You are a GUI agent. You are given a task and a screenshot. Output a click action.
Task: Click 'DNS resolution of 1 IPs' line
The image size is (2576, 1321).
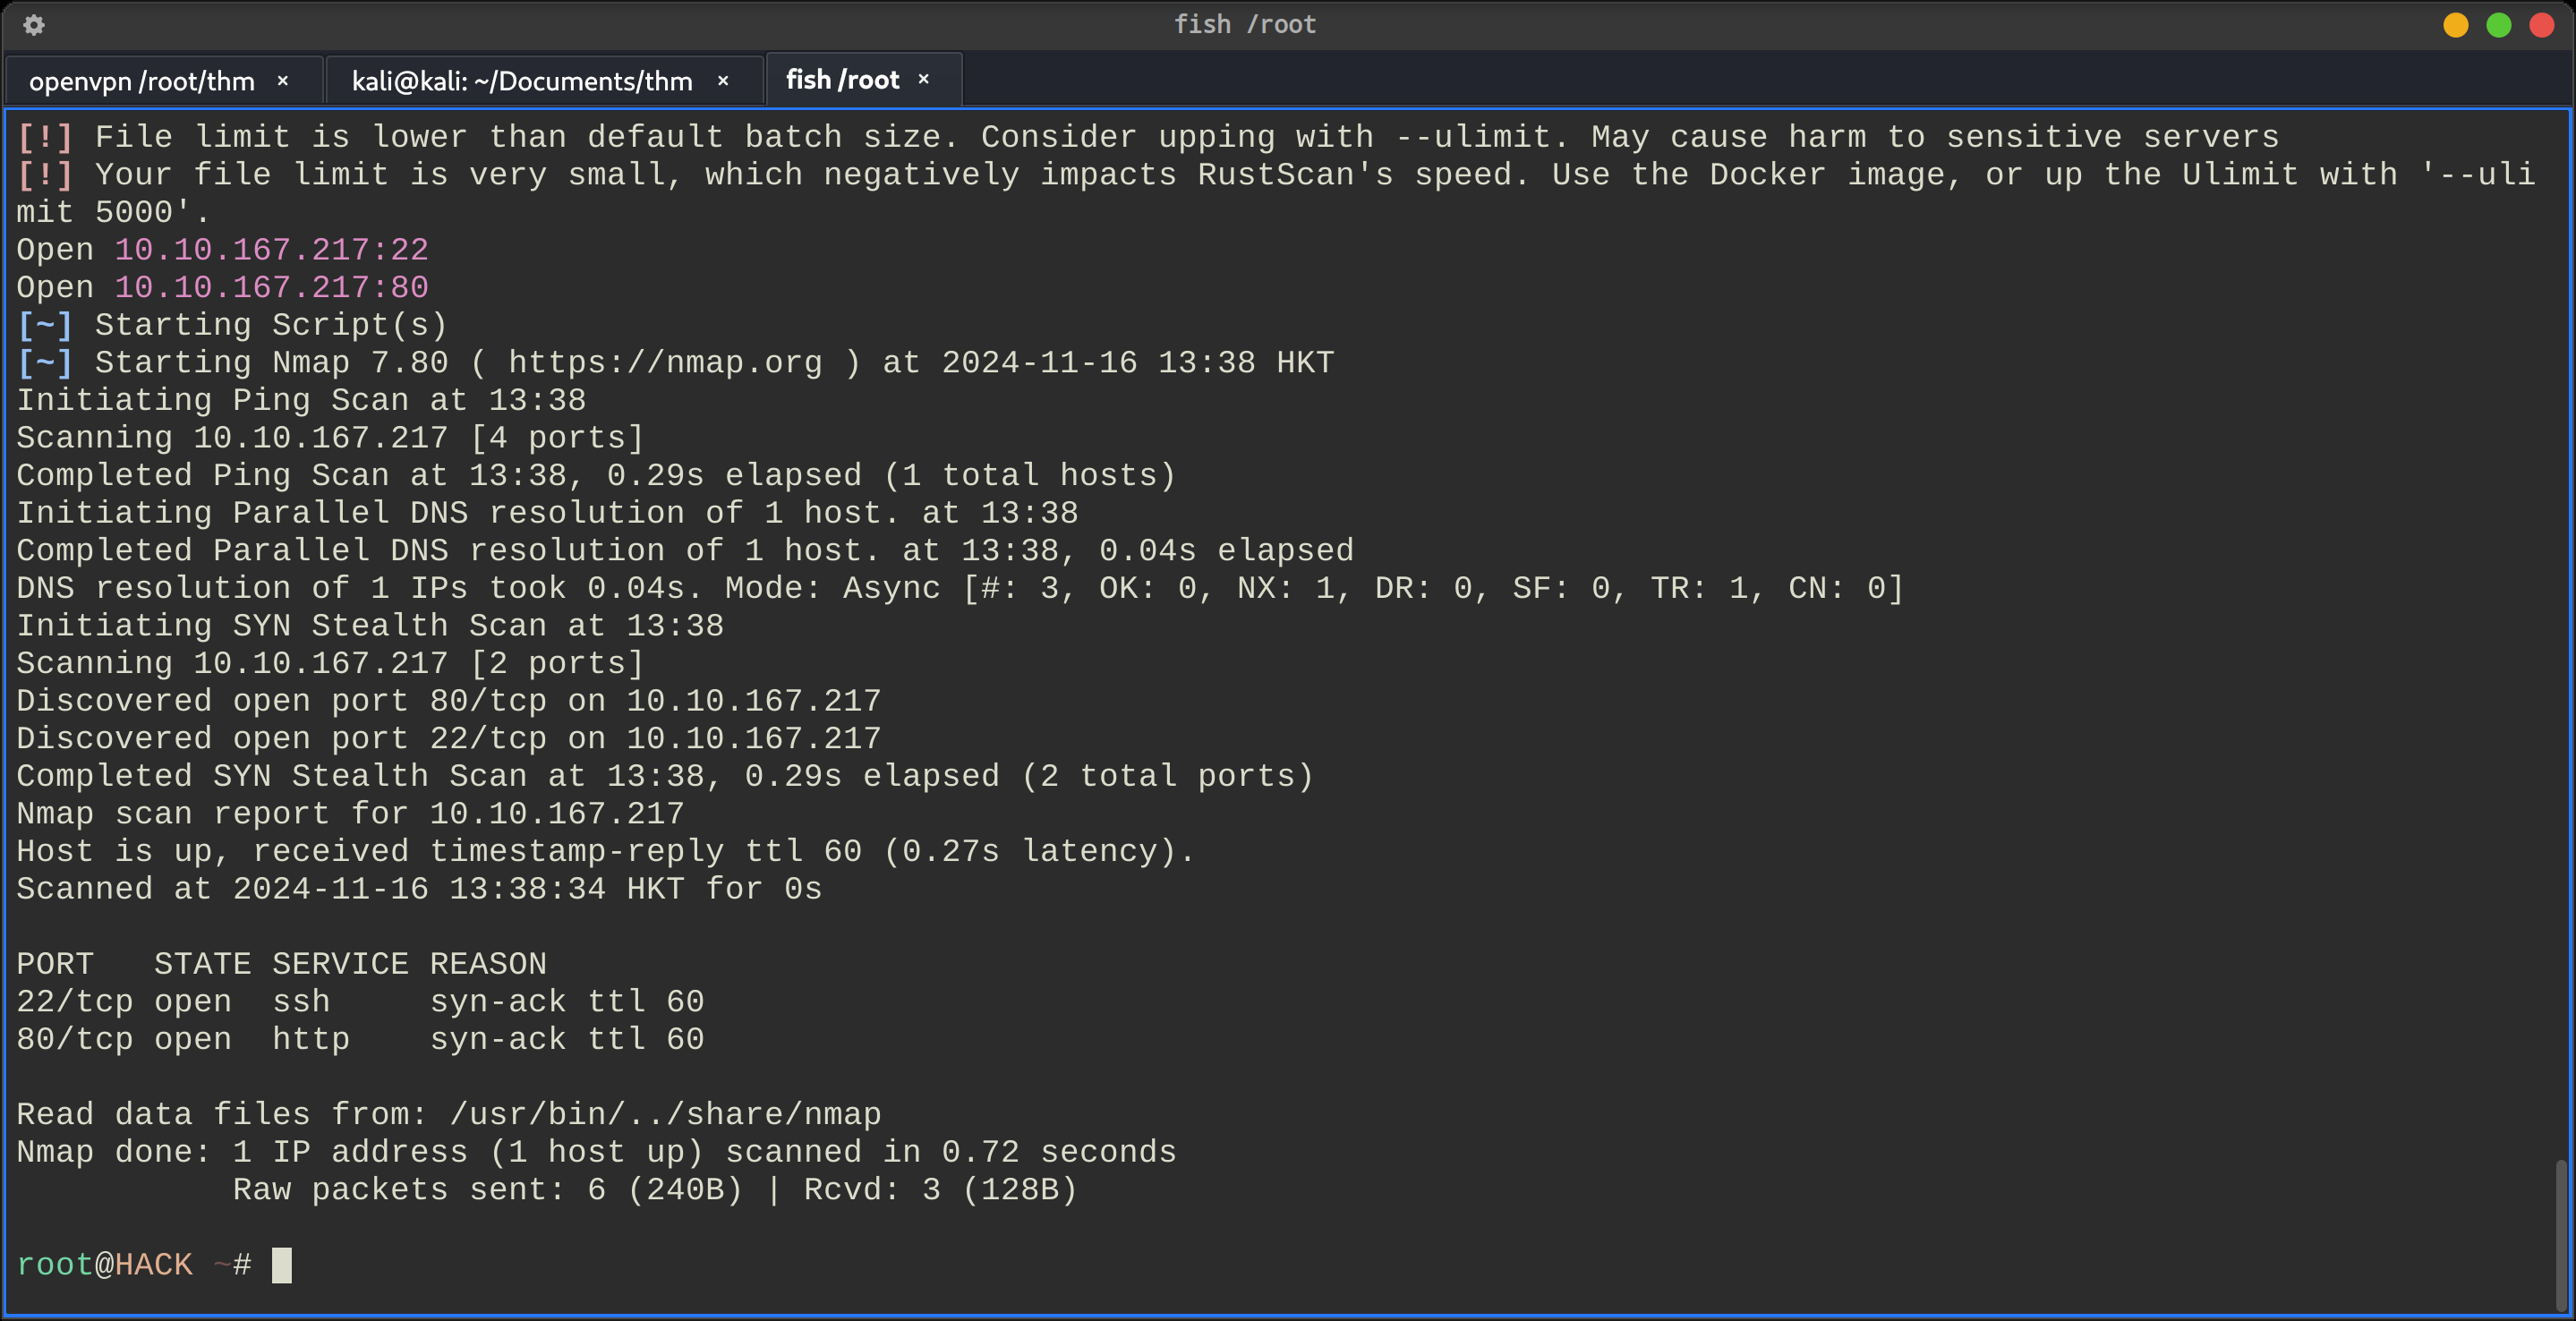pos(960,589)
